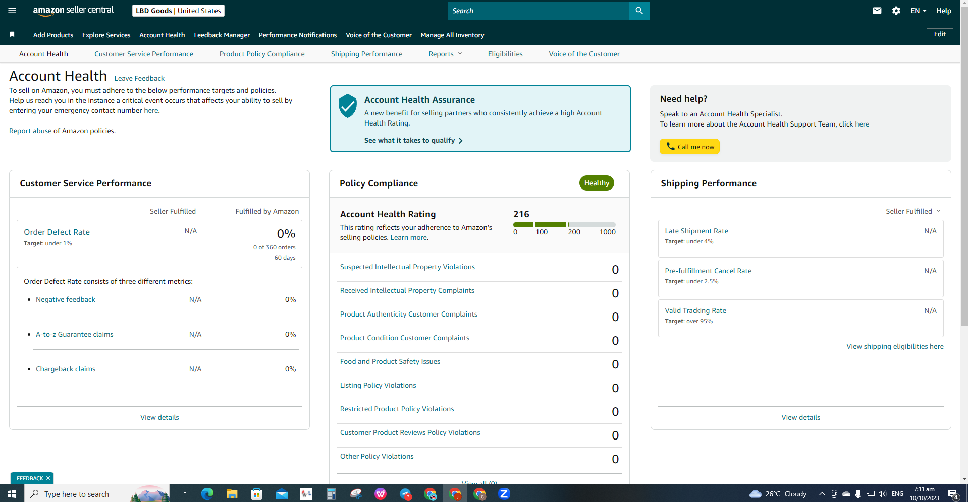Click the Amazon Seller Central logo
968x502 pixels.
[73, 11]
